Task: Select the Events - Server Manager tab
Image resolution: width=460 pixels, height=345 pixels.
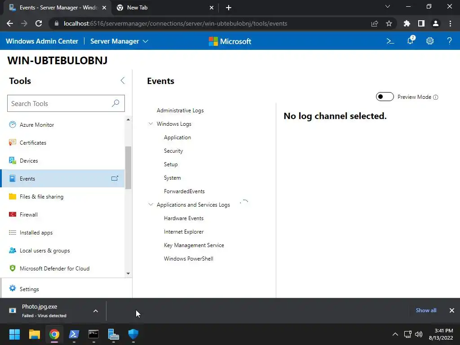Action: 57,8
